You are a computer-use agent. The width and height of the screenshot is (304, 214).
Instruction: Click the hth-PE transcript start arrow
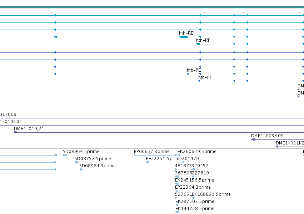[x=188, y=74]
